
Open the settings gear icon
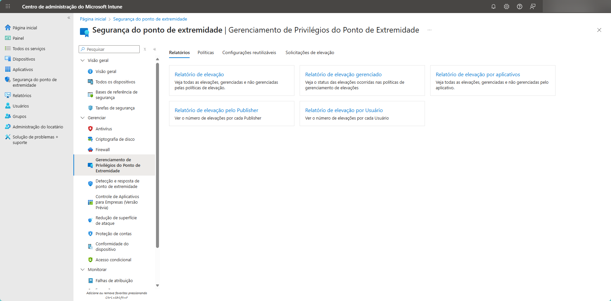click(507, 7)
